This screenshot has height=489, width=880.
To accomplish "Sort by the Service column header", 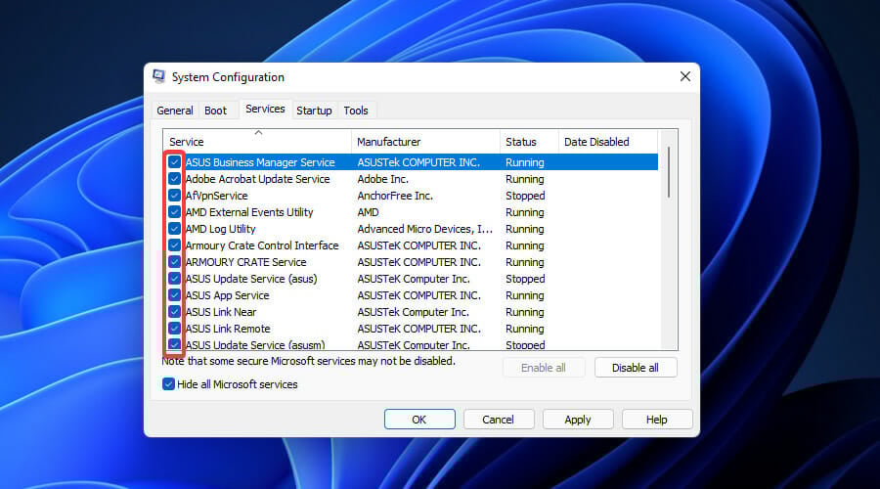I will point(257,142).
